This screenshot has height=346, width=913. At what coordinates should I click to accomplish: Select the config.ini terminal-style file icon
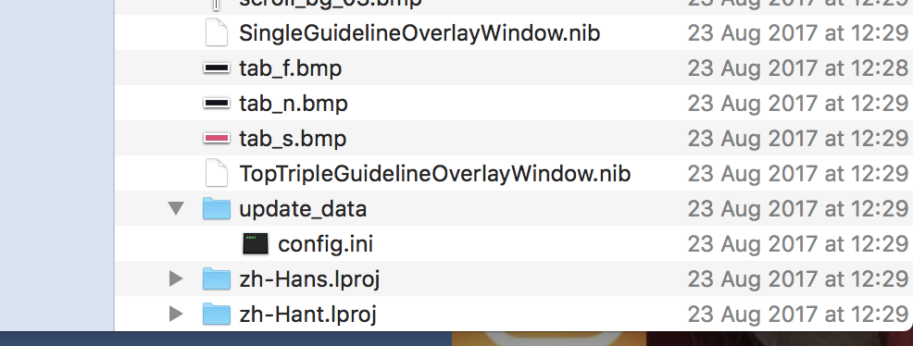click(x=256, y=243)
